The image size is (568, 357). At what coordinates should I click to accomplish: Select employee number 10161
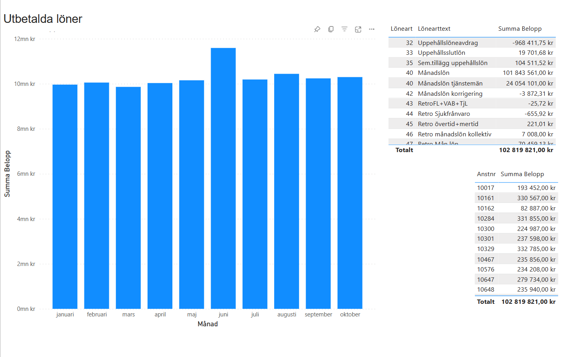486,198
